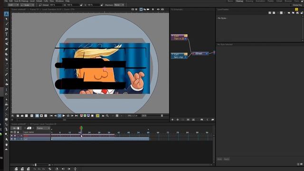This screenshot has height=171, width=304.
Task: Toggle loop playback
Action: tap(68, 116)
